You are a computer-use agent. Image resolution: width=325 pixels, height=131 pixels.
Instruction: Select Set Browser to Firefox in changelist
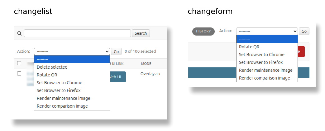coord(59,90)
